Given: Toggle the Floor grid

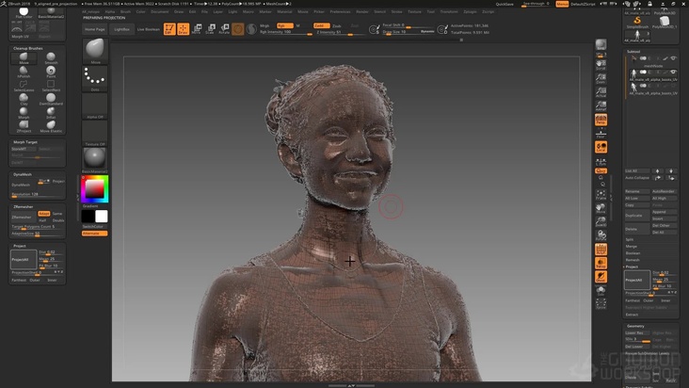Looking at the screenshot, I should pyautogui.click(x=601, y=133).
